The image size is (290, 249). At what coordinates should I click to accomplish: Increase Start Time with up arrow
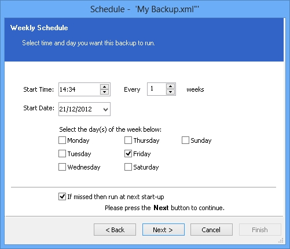pos(104,86)
